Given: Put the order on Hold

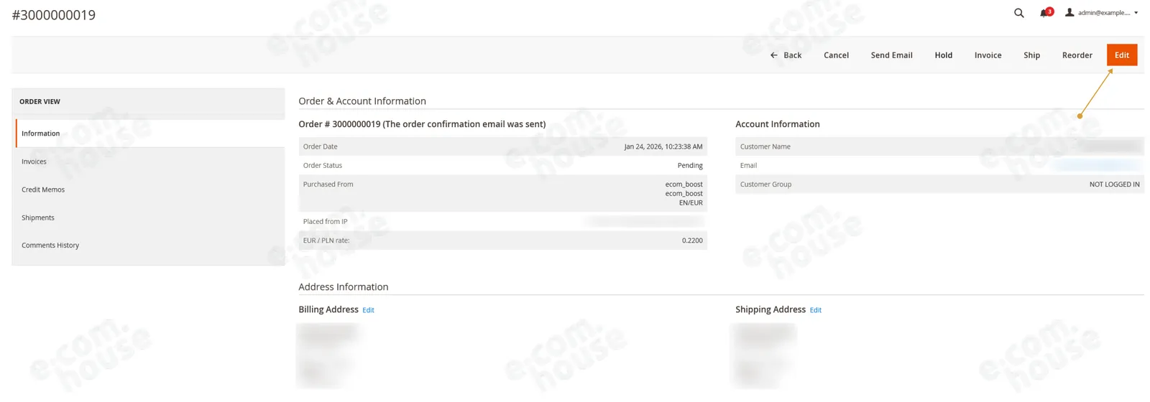Looking at the screenshot, I should 943,55.
